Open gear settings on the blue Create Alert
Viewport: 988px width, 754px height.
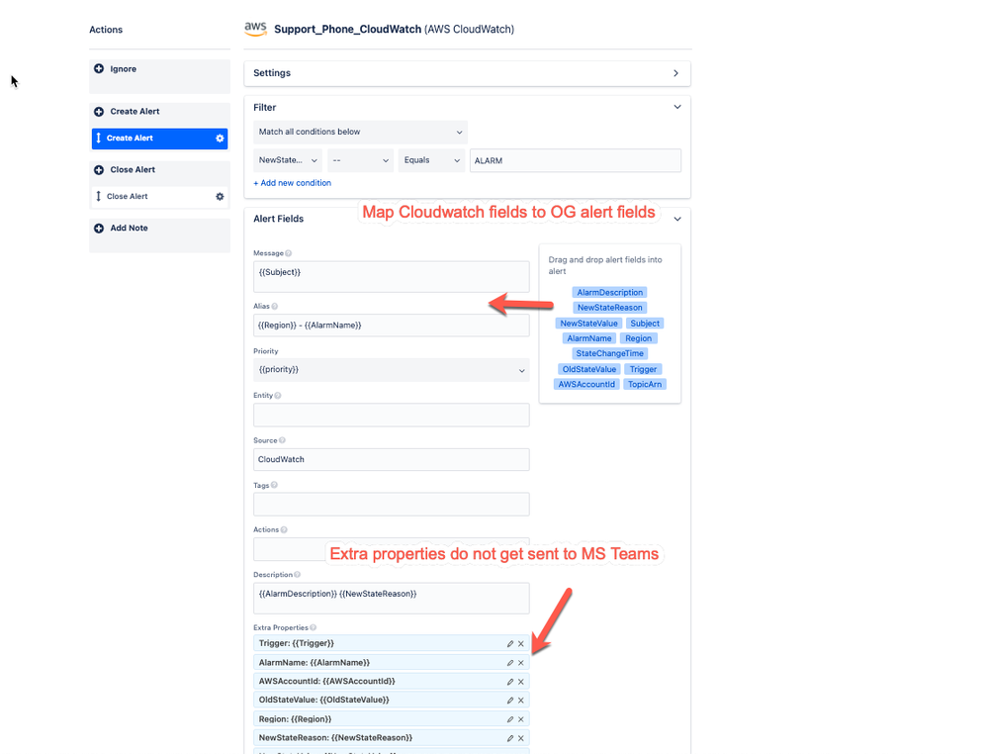click(220, 139)
